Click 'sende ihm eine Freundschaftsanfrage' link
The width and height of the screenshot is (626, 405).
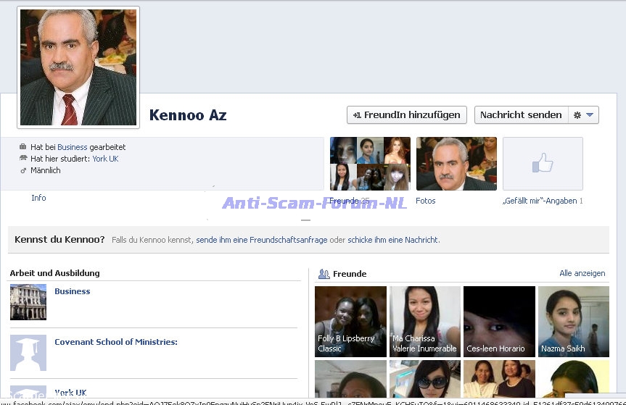pyautogui.click(x=261, y=240)
